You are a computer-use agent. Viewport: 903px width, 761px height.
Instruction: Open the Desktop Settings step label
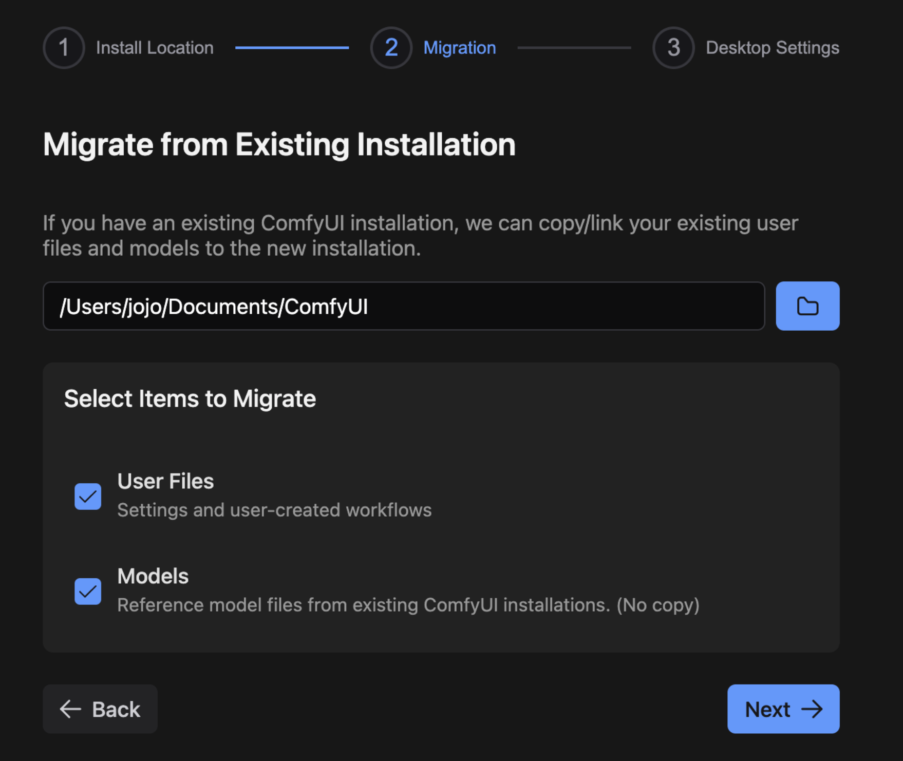click(773, 48)
